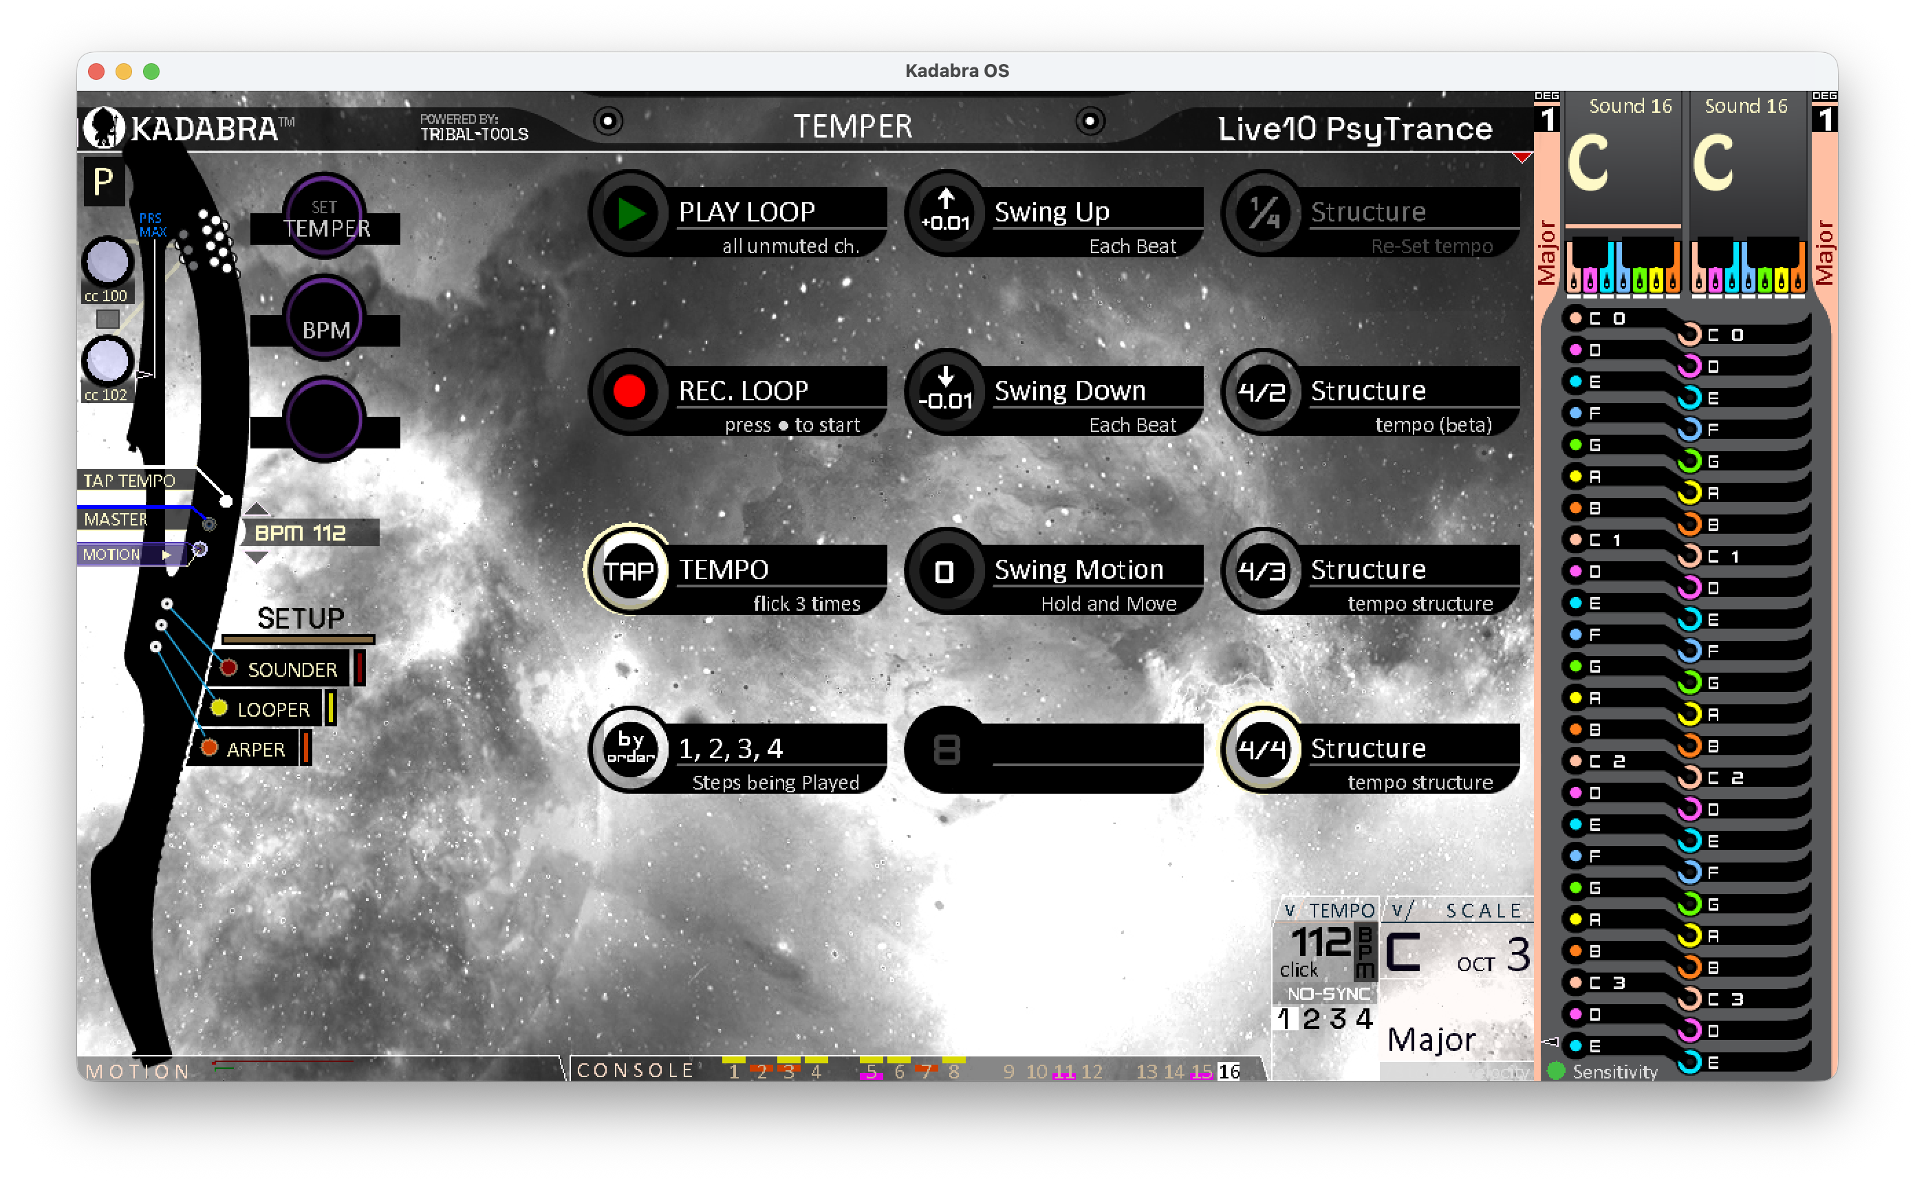1915x1183 pixels.
Task: Select console channel 8
Action: point(953,1071)
